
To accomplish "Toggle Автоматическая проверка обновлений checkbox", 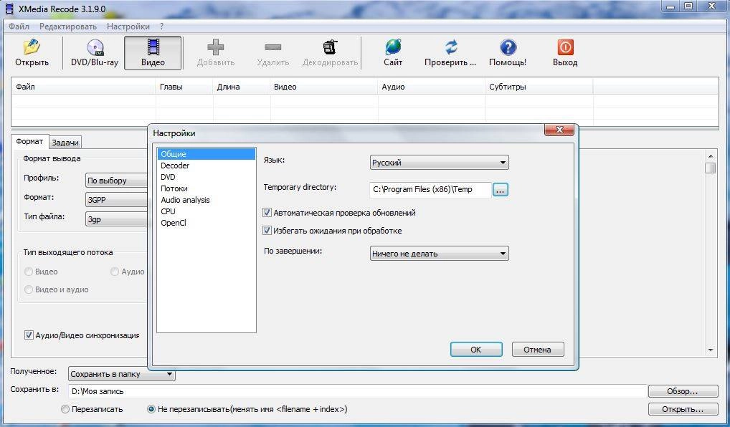I will (267, 213).
